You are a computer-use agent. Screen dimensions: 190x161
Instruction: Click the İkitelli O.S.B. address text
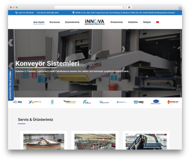(125, 13)
